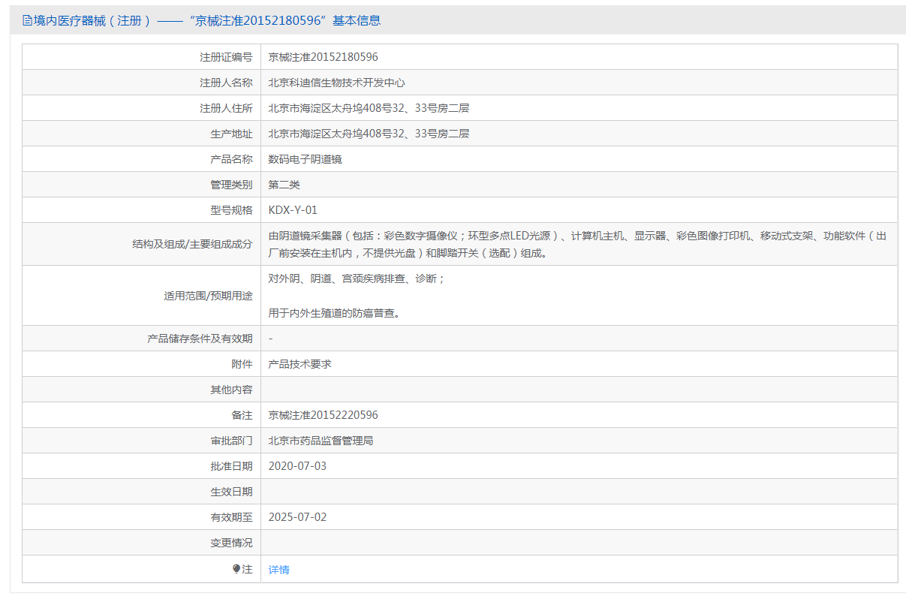Select the address value in 注册人住所 row
The width and height of the screenshot is (906, 599).
(x=369, y=108)
